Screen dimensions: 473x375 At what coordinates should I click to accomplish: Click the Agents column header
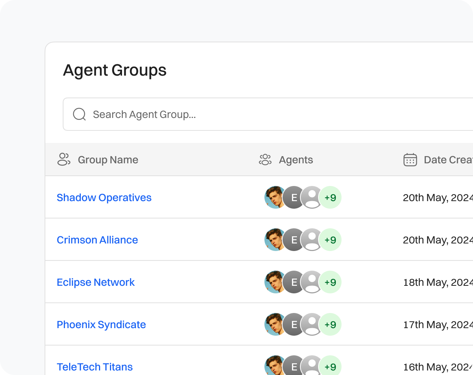(296, 160)
